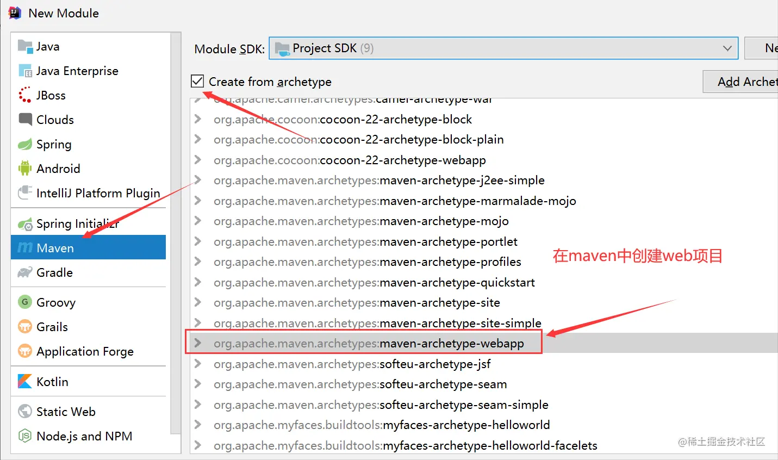Expand the maven-archetype-quickstart node

(x=198, y=282)
